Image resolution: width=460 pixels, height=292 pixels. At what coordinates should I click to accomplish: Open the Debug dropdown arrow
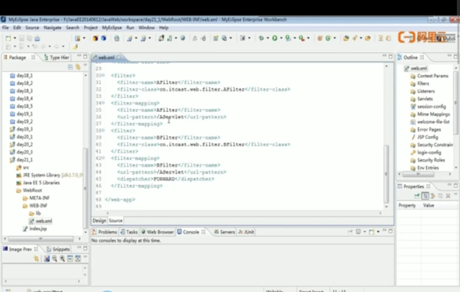(268, 38)
